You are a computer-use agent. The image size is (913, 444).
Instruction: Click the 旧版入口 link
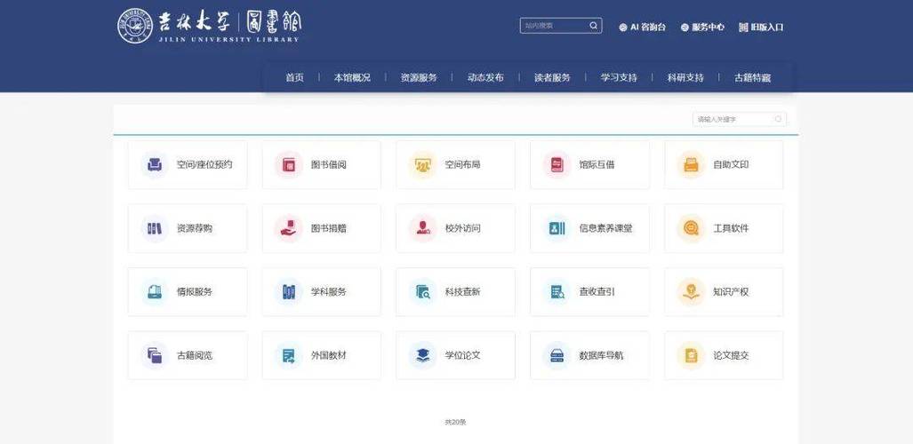[x=761, y=27]
